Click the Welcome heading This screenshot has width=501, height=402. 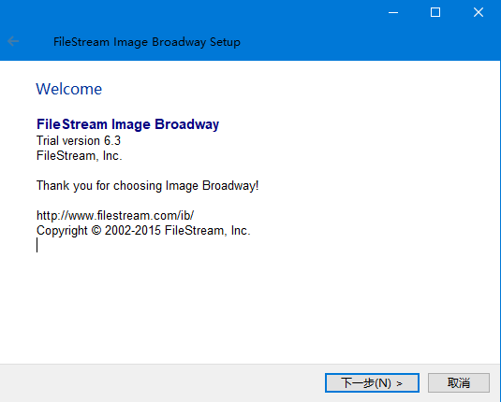pos(69,89)
